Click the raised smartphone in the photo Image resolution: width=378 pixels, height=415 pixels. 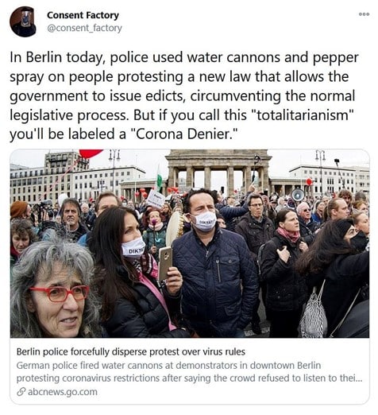tap(165, 264)
